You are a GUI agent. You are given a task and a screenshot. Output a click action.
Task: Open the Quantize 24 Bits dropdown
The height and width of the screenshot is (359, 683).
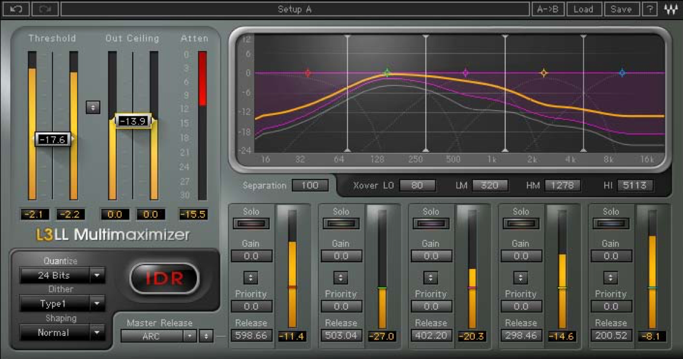(x=62, y=275)
